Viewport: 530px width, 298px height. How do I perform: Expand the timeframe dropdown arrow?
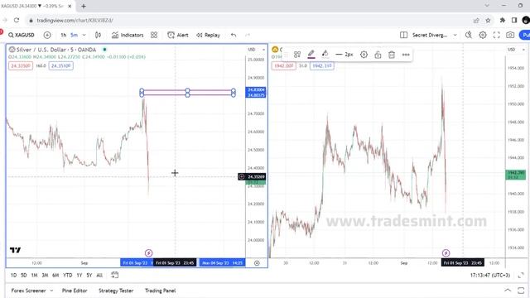coord(84,35)
